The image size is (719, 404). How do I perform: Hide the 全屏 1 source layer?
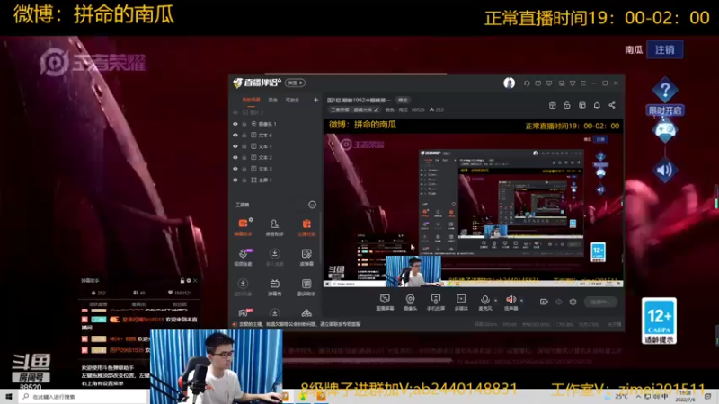(235, 180)
